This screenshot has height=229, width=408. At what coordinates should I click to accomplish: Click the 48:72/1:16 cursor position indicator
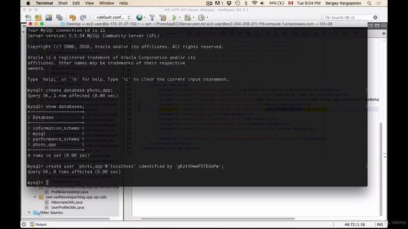click(x=354, y=225)
